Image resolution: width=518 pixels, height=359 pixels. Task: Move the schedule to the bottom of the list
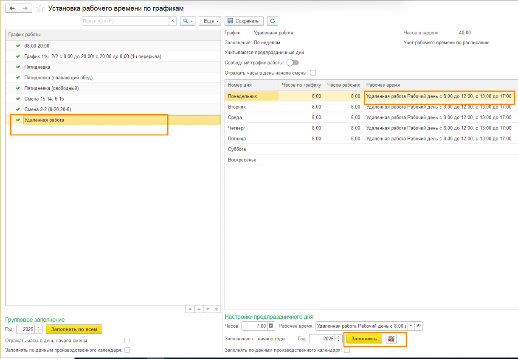click(217, 309)
